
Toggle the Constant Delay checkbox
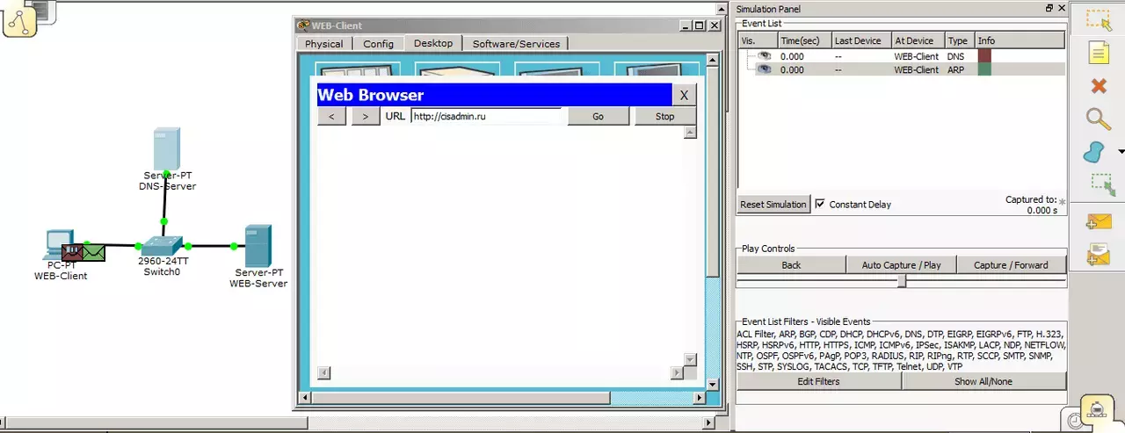(820, 204)
